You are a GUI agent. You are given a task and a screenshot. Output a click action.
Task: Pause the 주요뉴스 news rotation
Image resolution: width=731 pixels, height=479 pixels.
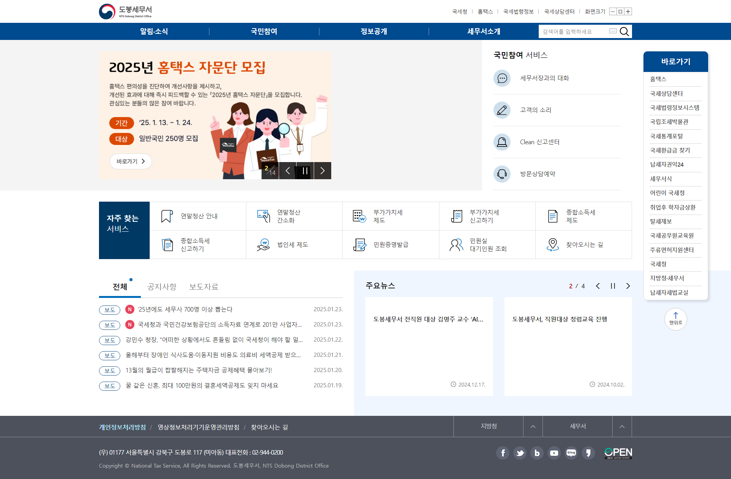pos(613,286)
